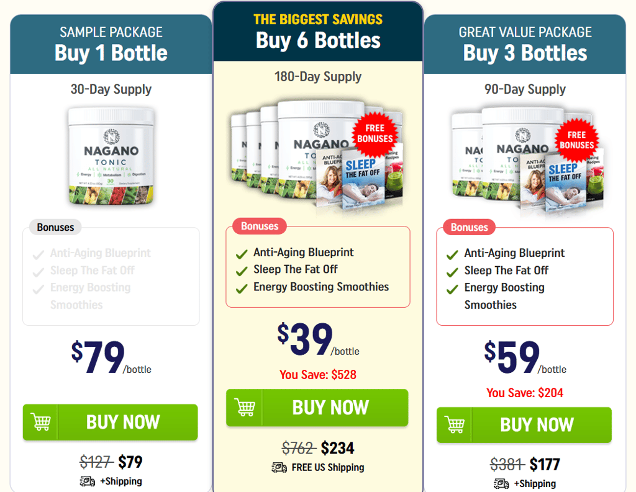
Task: Click cart icon on 3 Bottles button
Action: 455,425
